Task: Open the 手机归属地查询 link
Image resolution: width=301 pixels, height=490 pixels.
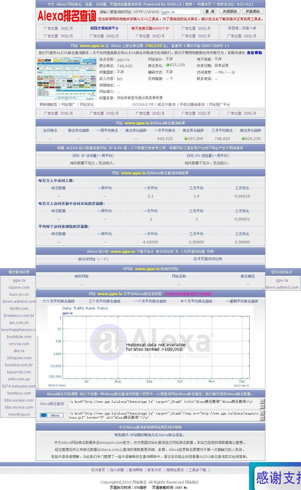Action: tap(192, 105)
